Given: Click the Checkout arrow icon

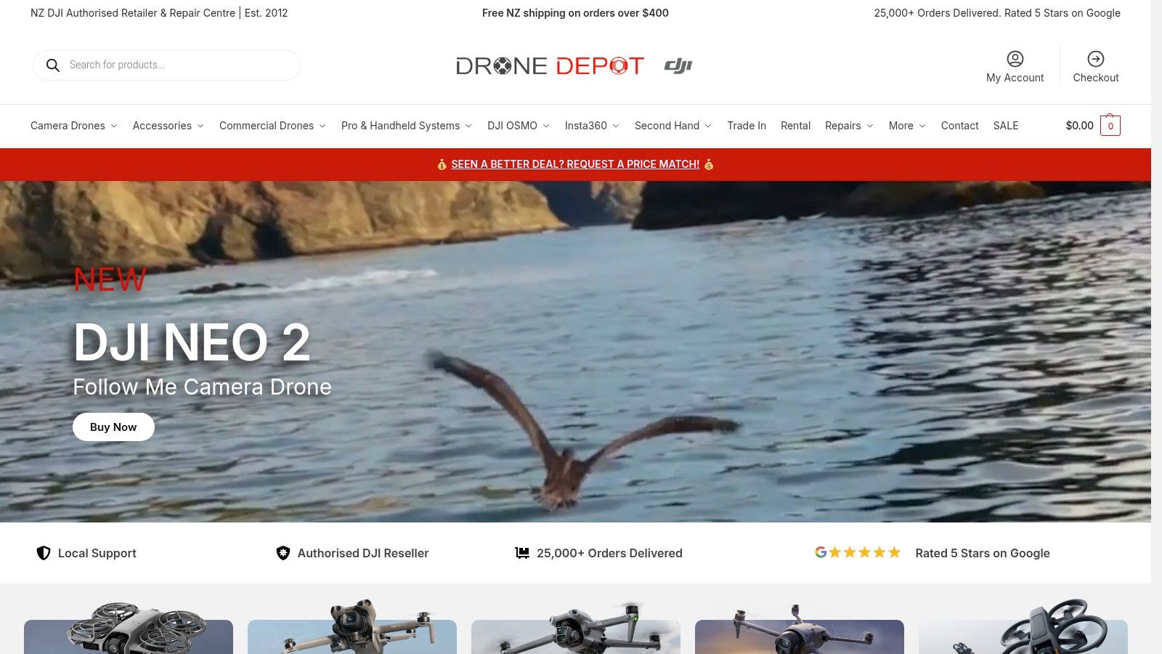Looking at the screenshot, I should (x=1096, y=58).
